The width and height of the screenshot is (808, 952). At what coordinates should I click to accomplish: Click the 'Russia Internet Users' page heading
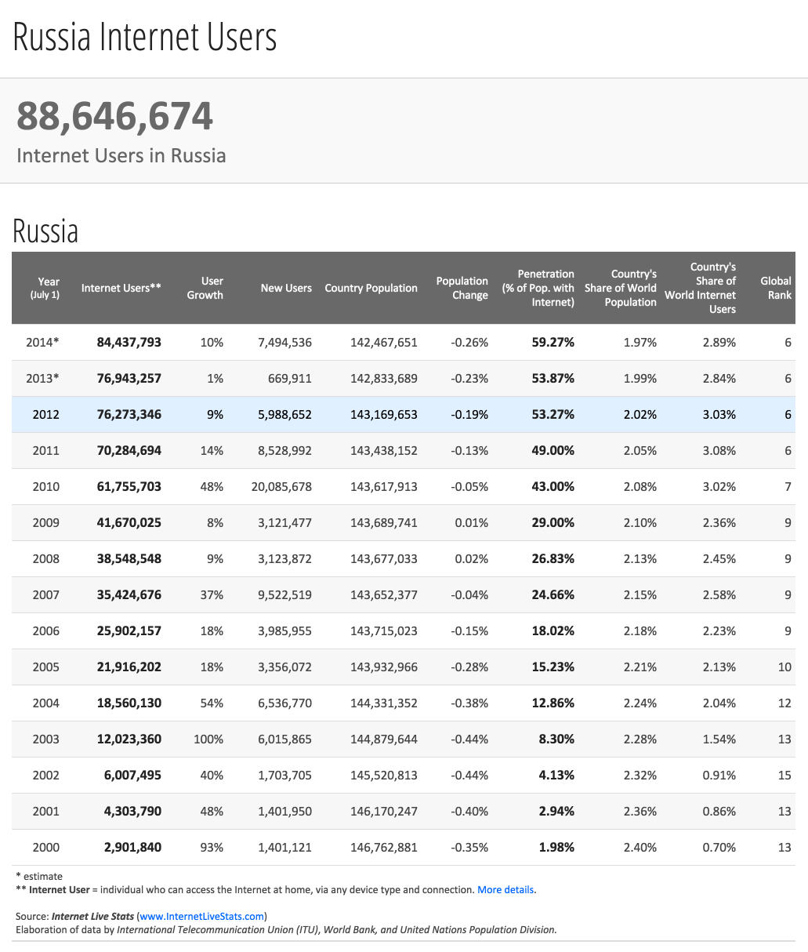(145, 38)
